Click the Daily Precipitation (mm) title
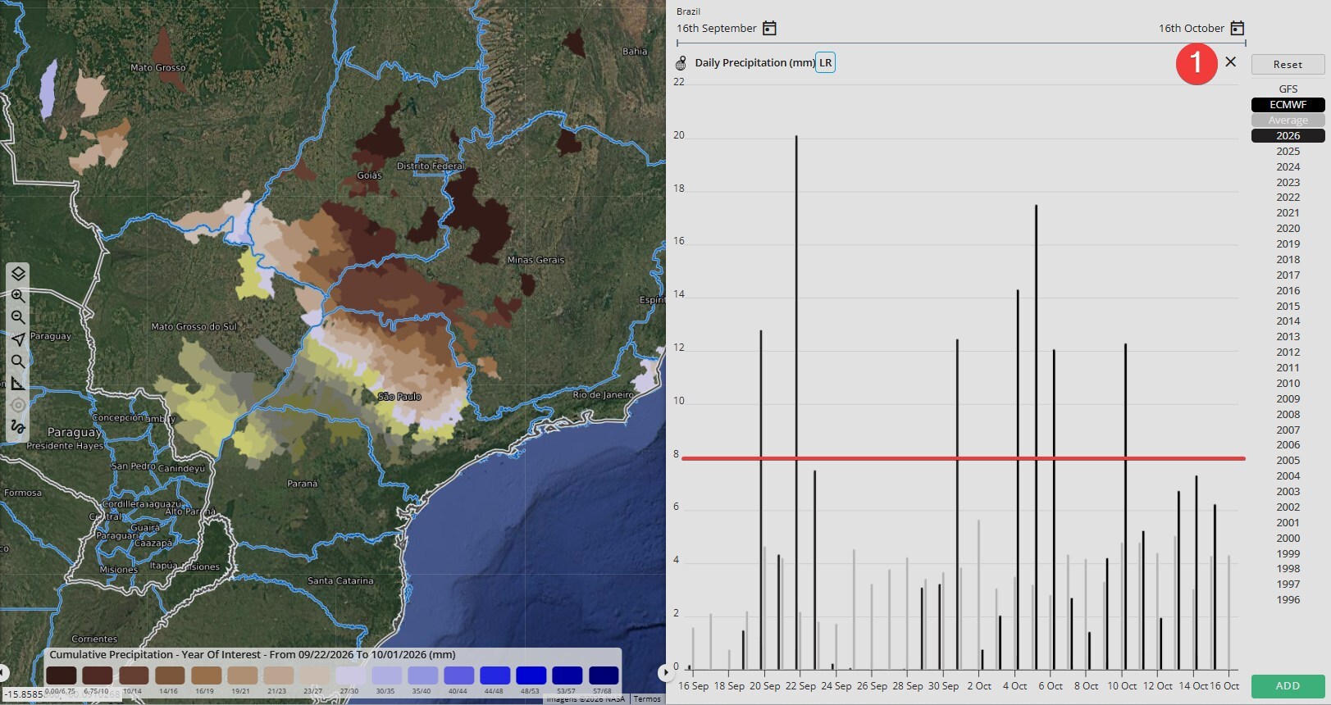This screenshot has width=1331, height=705. (x=754, y=63)
